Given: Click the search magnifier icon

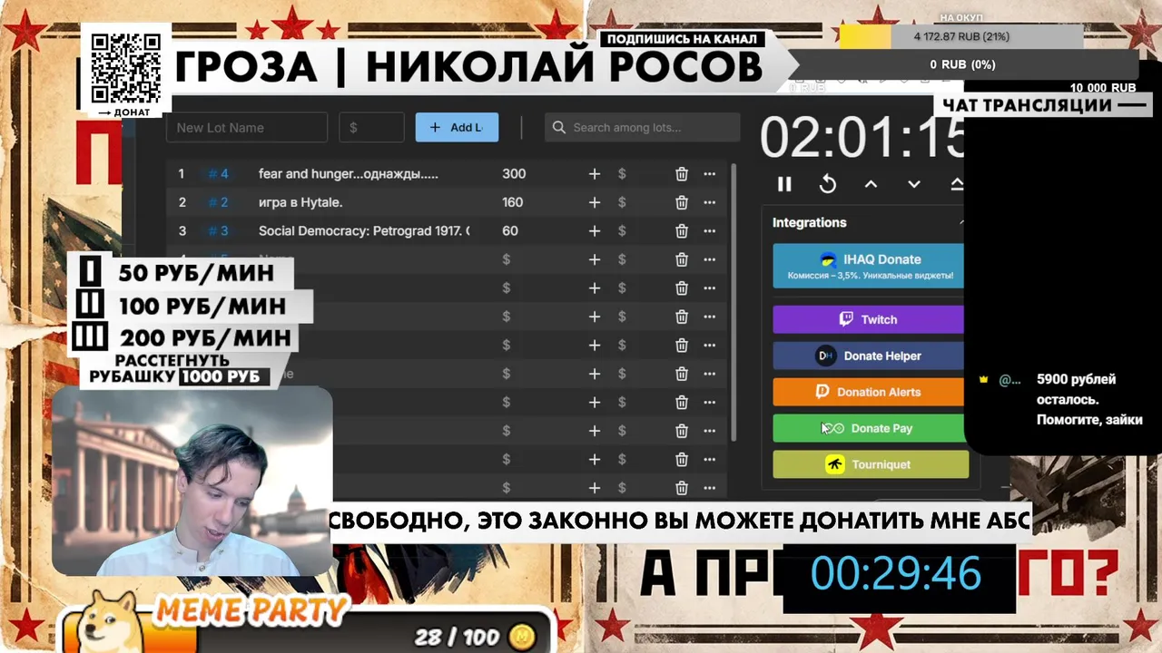Looking at the screenshot, I should (x=559, y=128).
